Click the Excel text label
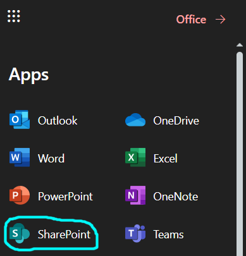 coord(166,159)
